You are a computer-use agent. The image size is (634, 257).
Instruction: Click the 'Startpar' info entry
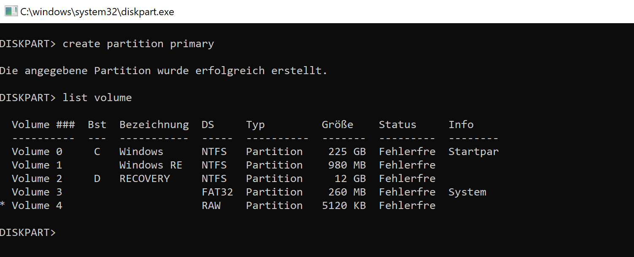(x=473, y=152)
